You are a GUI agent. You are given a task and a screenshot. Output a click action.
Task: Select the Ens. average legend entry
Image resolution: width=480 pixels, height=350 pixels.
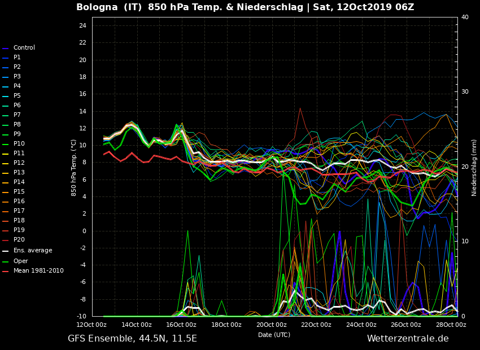coord(32,251)
